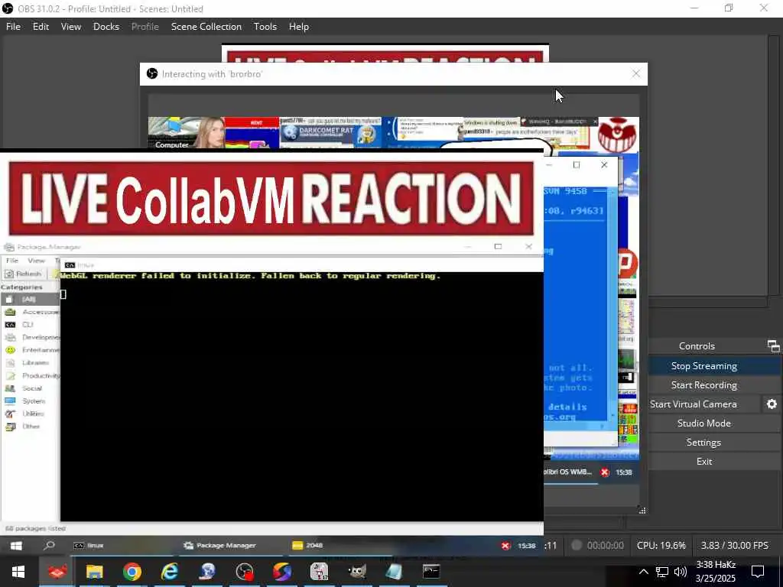
Task: Select the (All) category
Action: point(30,299)
